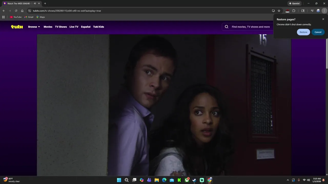Select the Watch The 4400 S04:E40 tab
The image size is (328, 184).
pos(22,4)
